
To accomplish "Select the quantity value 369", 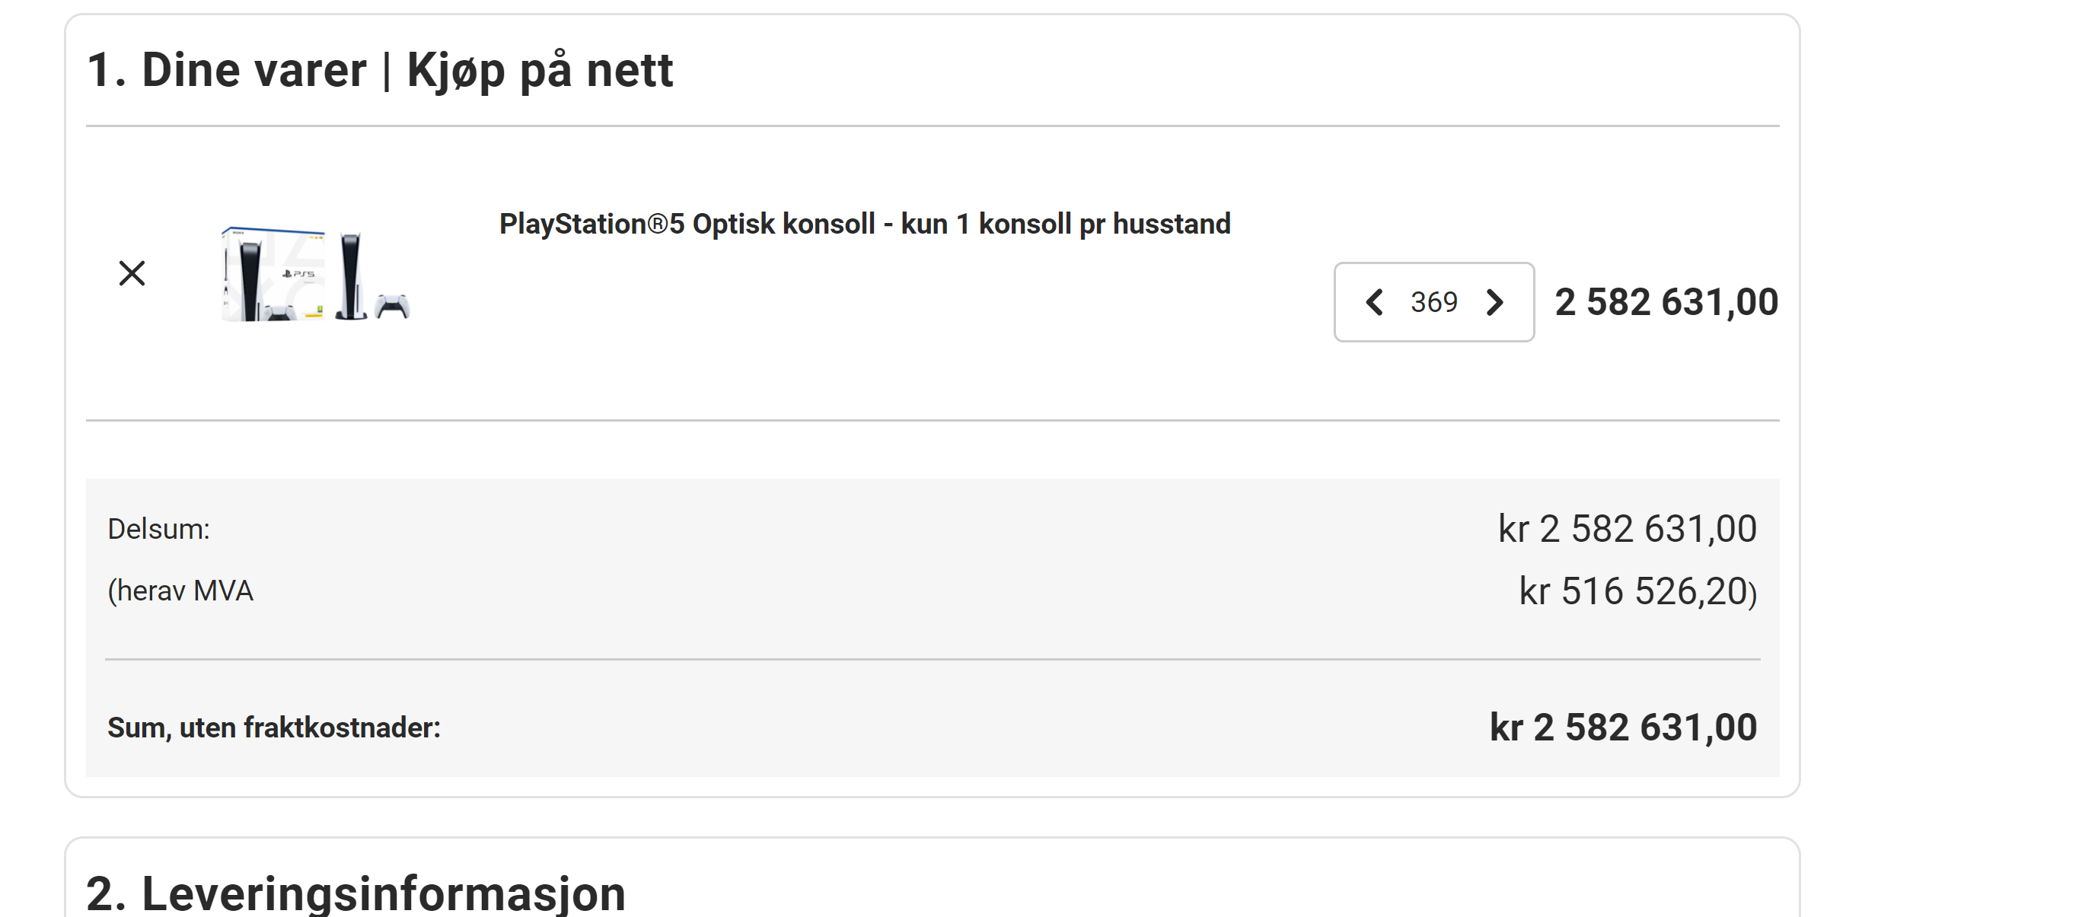I will tap(1433, 302).
